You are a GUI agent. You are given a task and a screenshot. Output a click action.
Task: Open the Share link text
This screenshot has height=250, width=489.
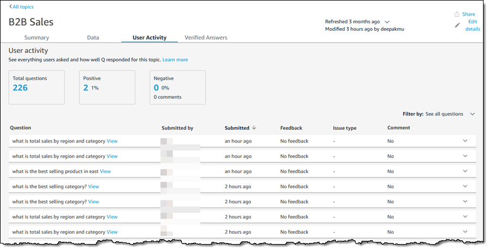[468, 14]
